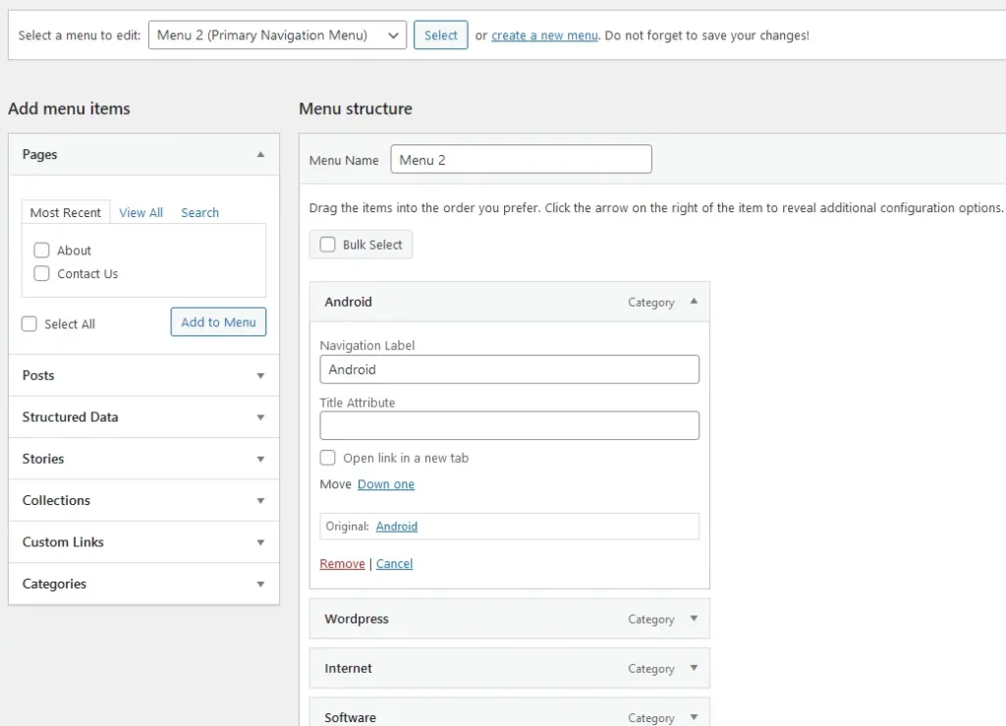The width and height of the screenshot is (1006, 726).
Task: Expand the Collections panel
Action: click(x=143, y=500)
